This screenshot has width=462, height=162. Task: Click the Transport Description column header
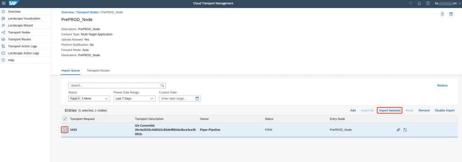pos(149,119)
